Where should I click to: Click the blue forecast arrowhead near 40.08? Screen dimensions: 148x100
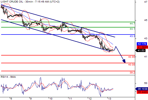(x=124, y=61)
